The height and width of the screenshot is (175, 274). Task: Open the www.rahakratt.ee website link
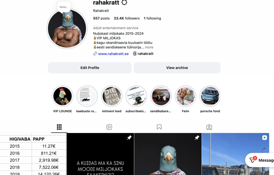point(113,54)
